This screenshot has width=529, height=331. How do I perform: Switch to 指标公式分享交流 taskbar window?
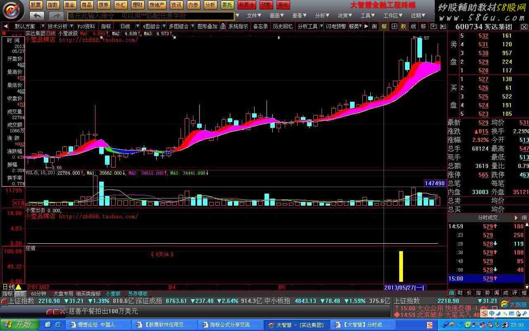[231, 324]
